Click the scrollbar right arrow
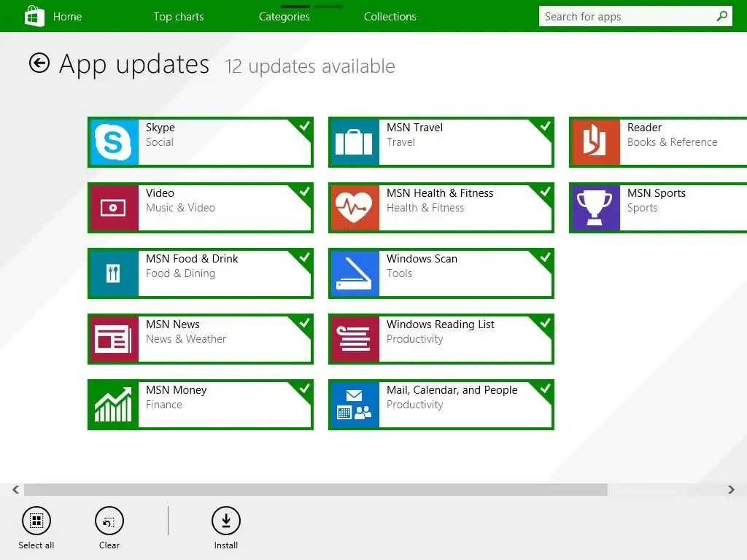747x560 pixels. pyautogui.click(x=731, y=489)
